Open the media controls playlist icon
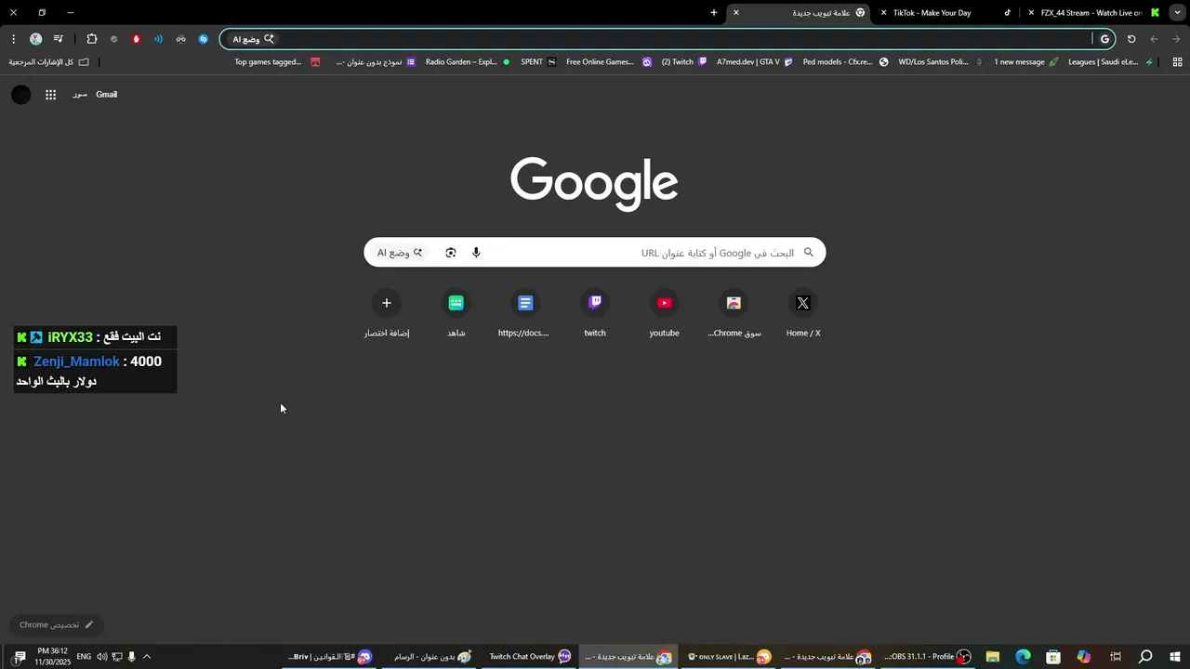Screen dimensions: 1190x669 pyautogui.click(x=59, y=39)
